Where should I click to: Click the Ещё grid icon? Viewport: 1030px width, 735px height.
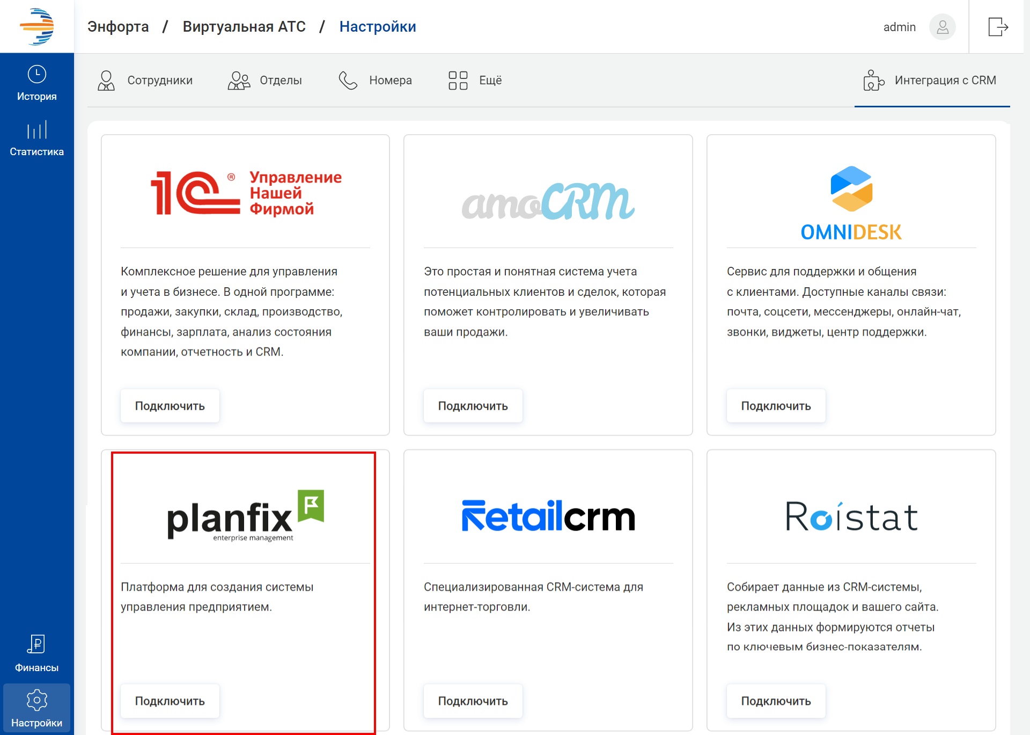coord(458,81)
